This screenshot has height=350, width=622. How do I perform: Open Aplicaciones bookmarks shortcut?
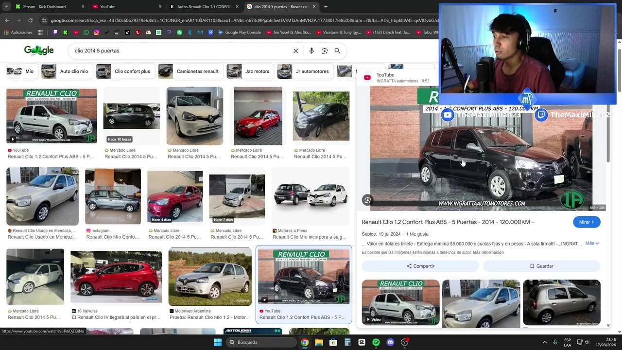click(18, 33)
